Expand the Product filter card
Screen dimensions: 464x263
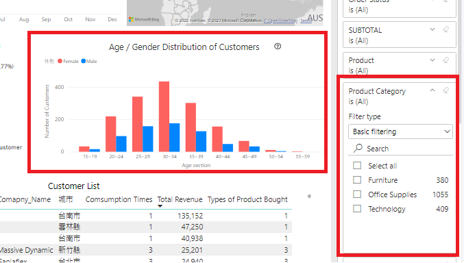tap(432, 60)
